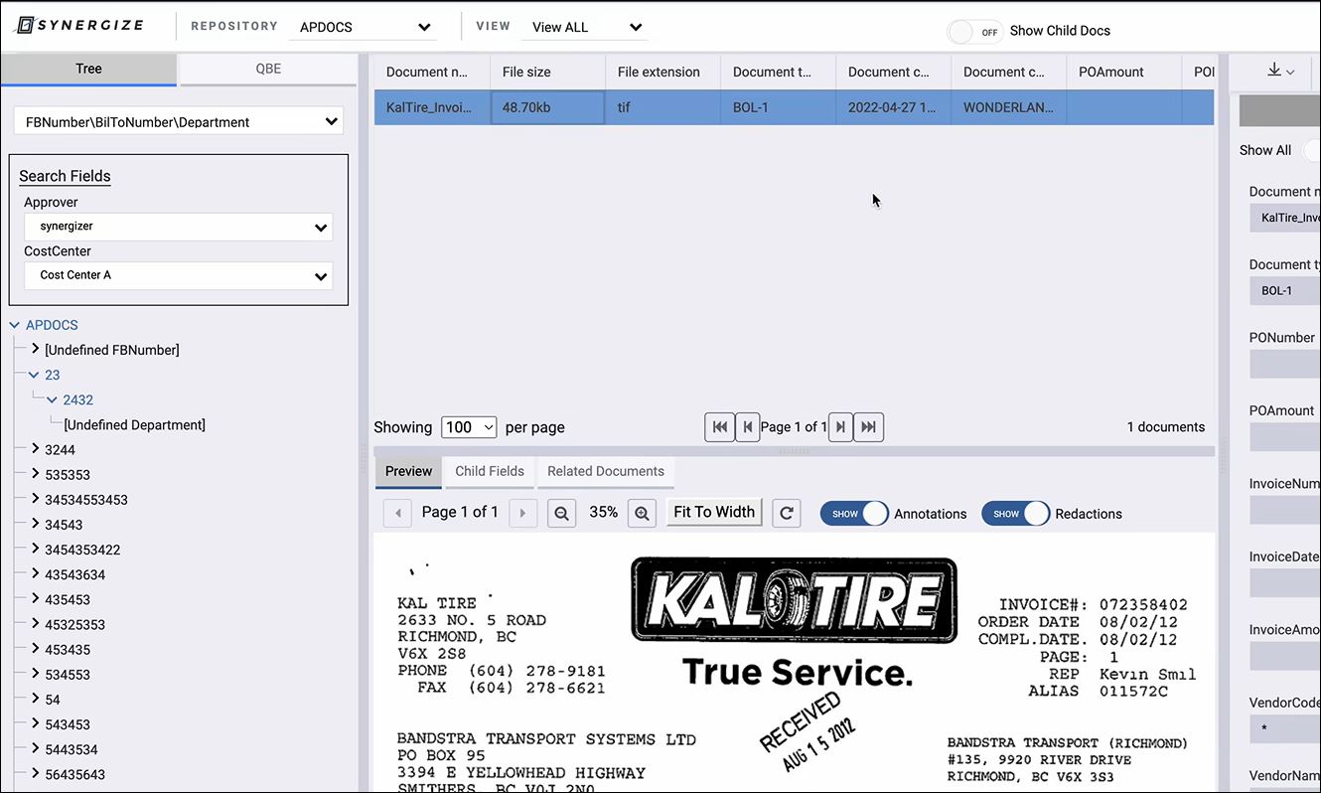Click the document preview image

pyautogui.click(x=794, y=663)
